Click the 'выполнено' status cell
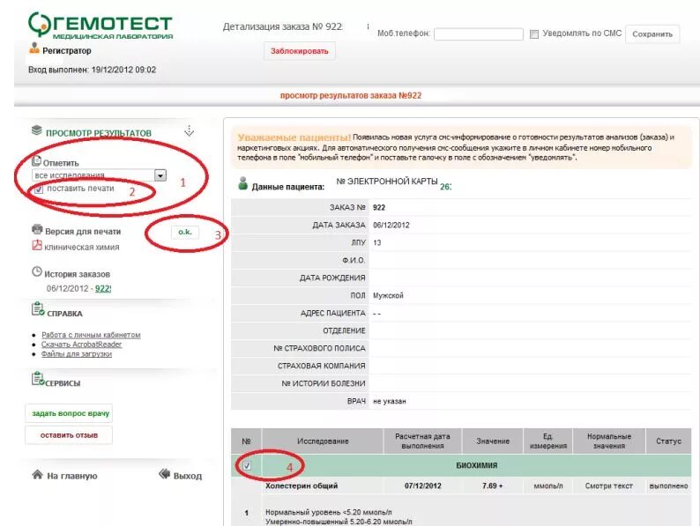 tap(668, 485)
